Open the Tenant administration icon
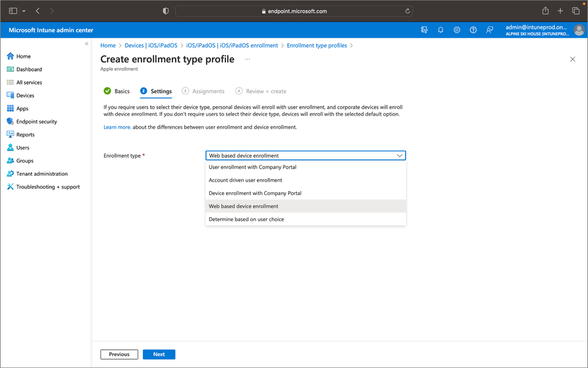Image resolution: width=588 pixels, height=368 pixels. 10,173
